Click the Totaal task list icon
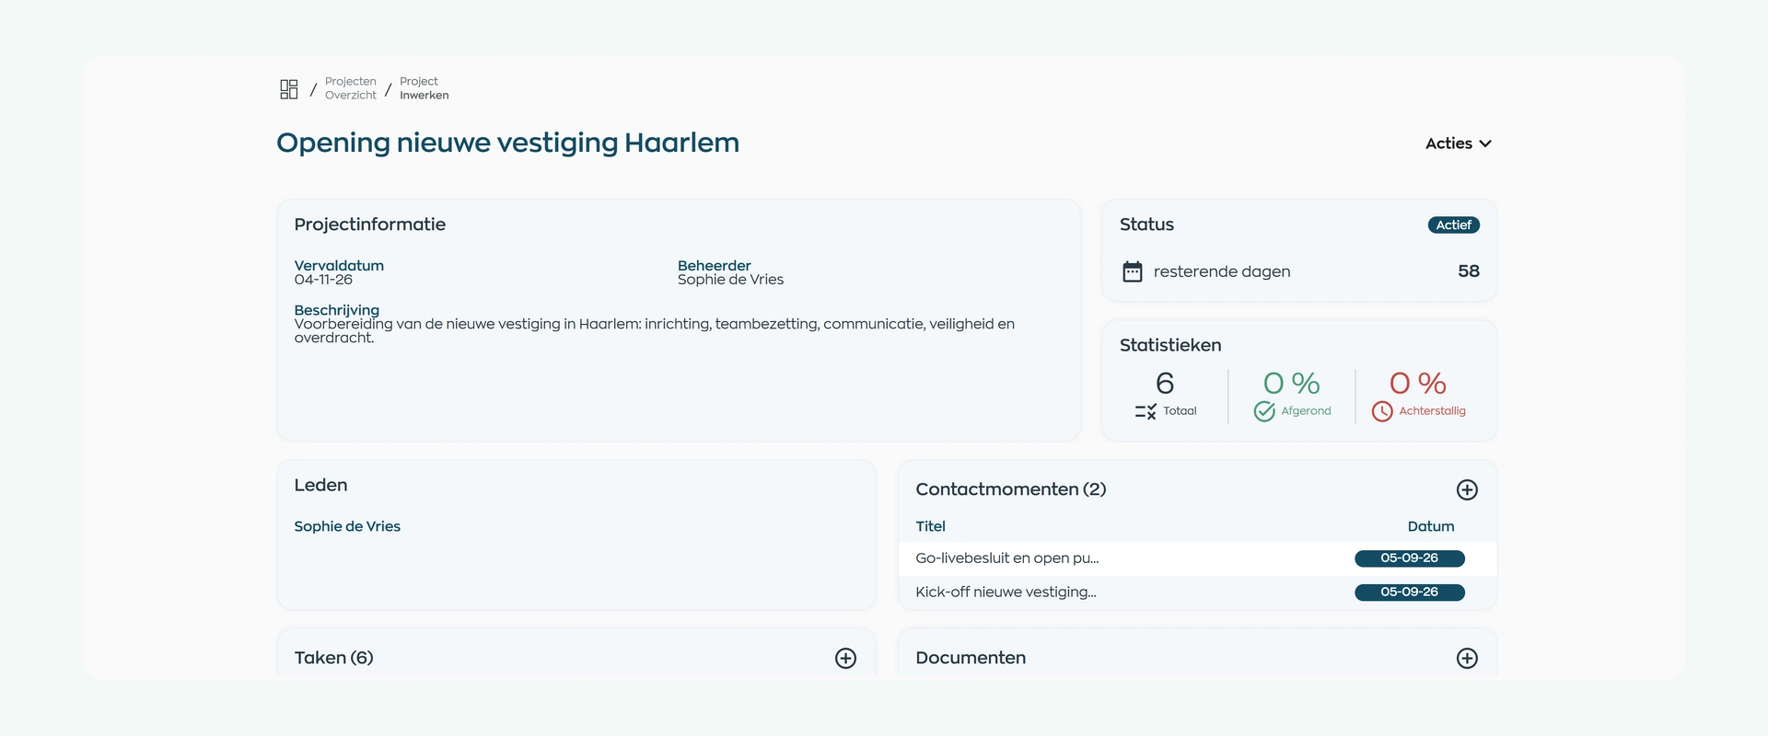Viewport: 1768px width, 736px height. click(x=1146, y=411)
